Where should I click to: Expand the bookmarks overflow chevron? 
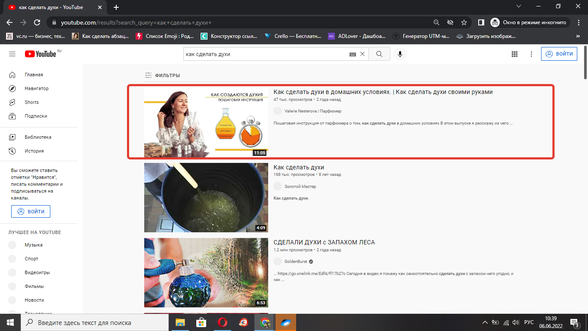point(578,36)
